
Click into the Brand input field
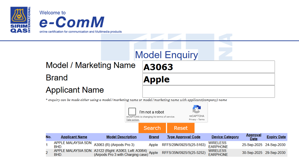click(208, 79)
